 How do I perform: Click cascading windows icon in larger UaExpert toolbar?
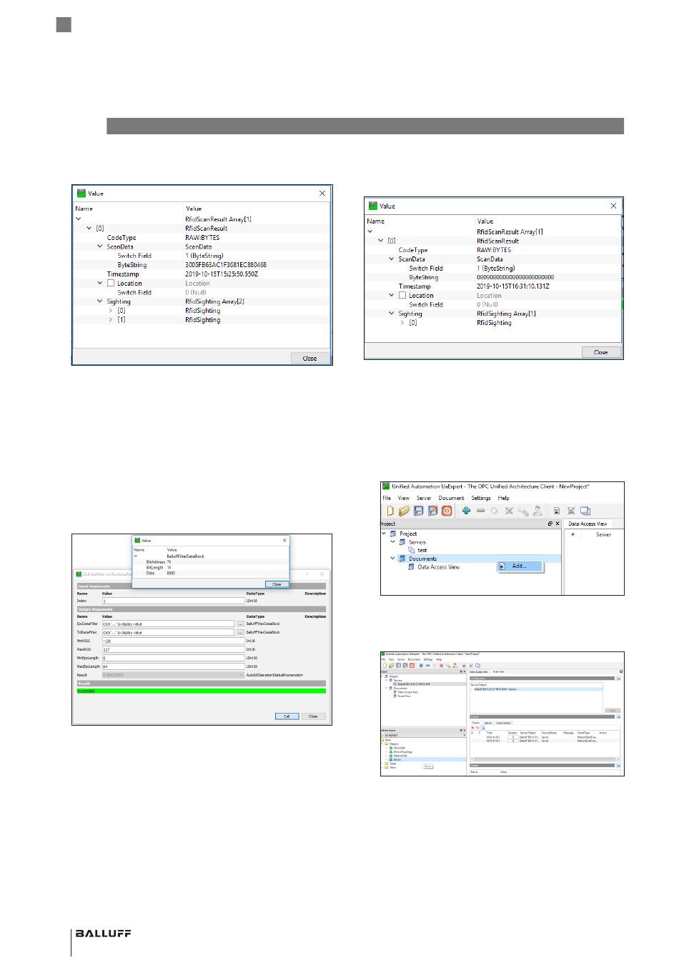pos(585,511)
